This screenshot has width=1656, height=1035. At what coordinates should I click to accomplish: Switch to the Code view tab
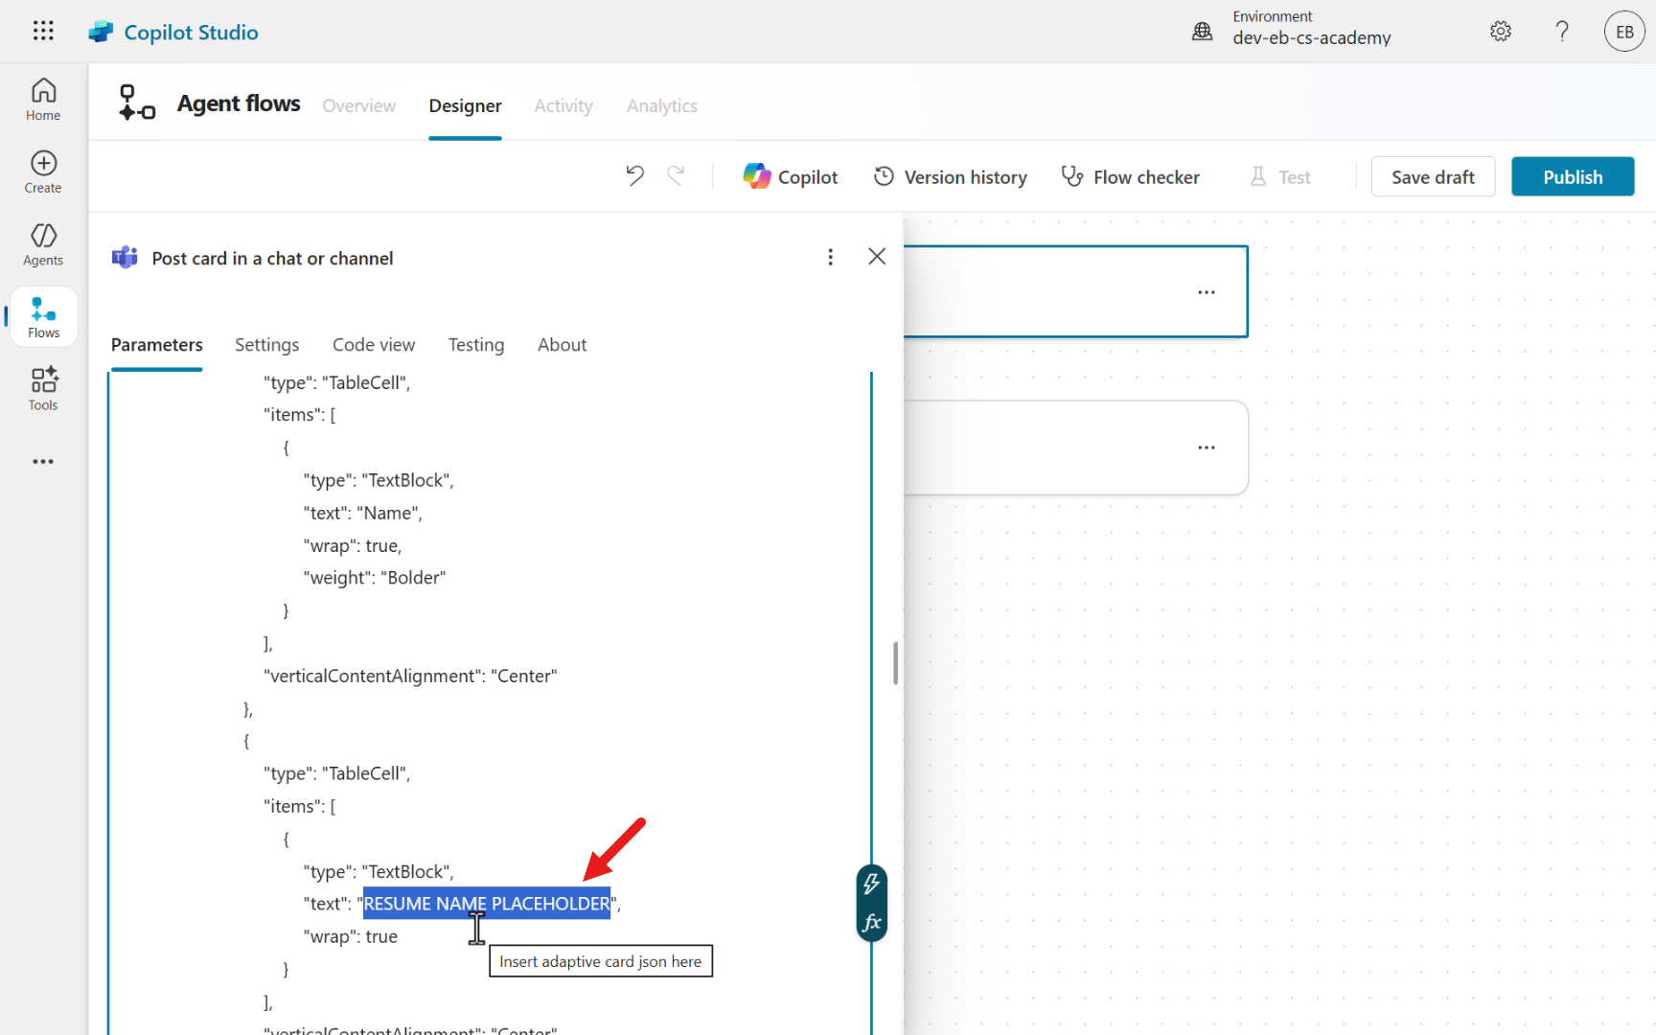(374, 345)
